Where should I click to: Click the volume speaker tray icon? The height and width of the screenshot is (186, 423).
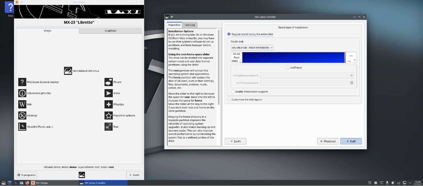[x=393, y=183]
